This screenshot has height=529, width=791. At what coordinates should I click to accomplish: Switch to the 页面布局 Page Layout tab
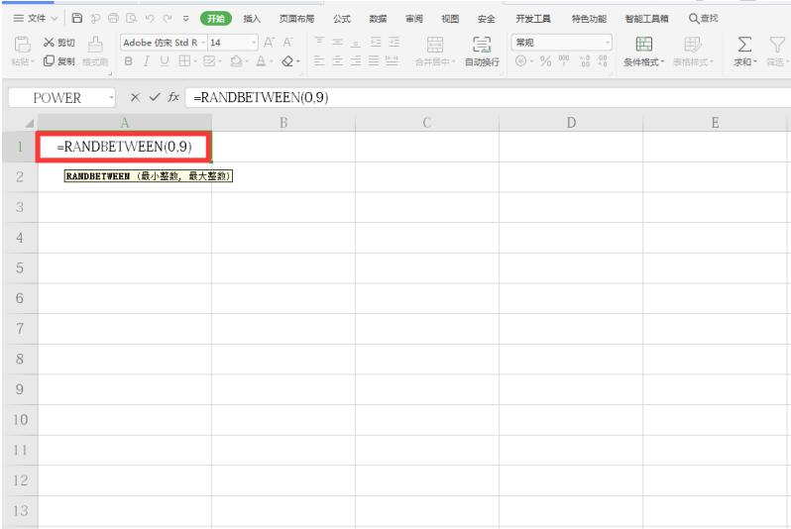[x=296, y=19]
